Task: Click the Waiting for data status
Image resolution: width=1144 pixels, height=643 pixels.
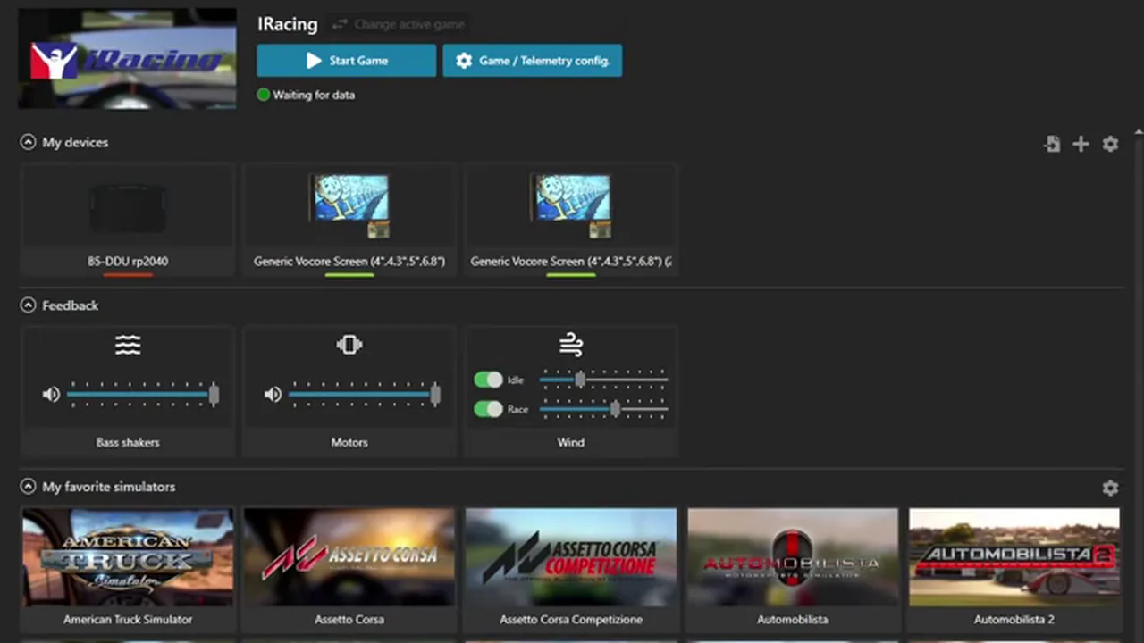Action: [314, 95]
